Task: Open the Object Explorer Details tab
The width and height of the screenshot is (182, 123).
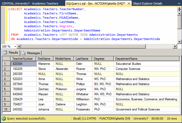Action: [147, 3]
